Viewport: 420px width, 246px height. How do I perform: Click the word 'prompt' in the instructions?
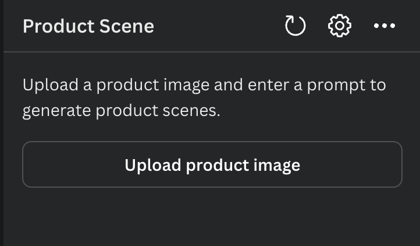(336, 86)
